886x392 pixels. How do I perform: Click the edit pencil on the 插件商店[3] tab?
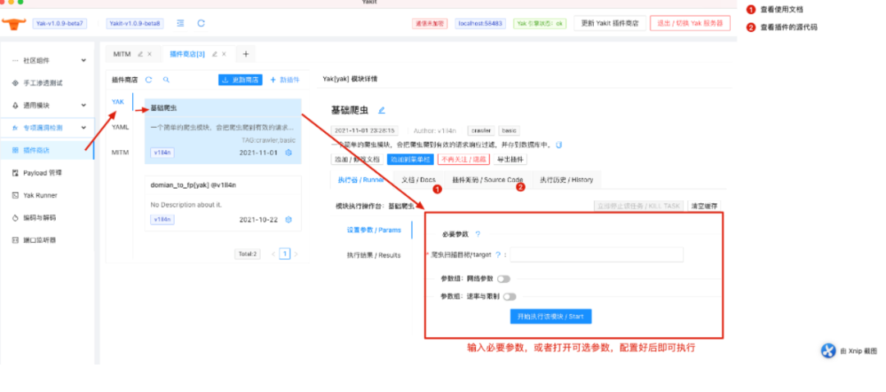click(x=215, y=54)
